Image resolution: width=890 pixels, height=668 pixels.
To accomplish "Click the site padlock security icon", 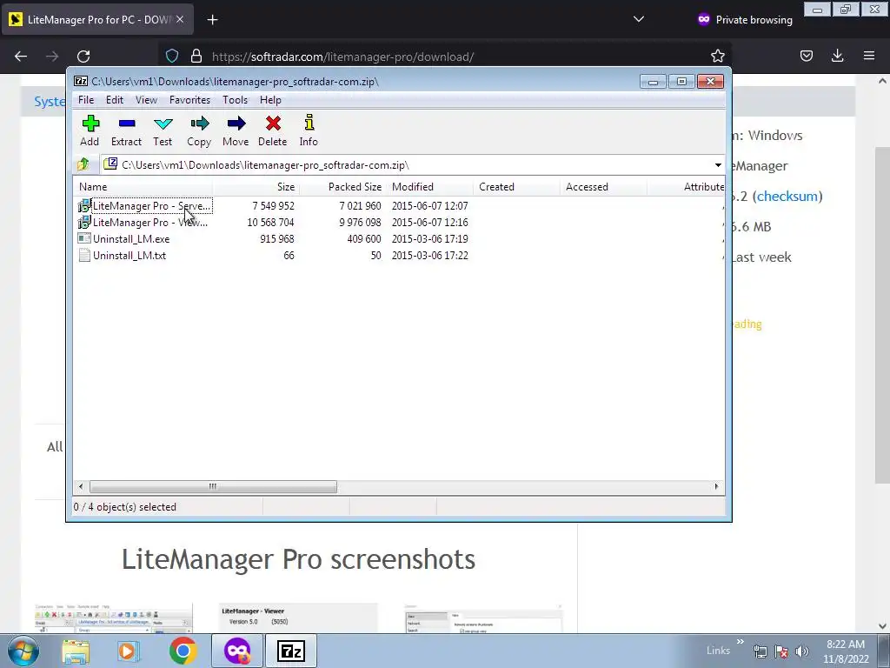I will coord(196,57).
